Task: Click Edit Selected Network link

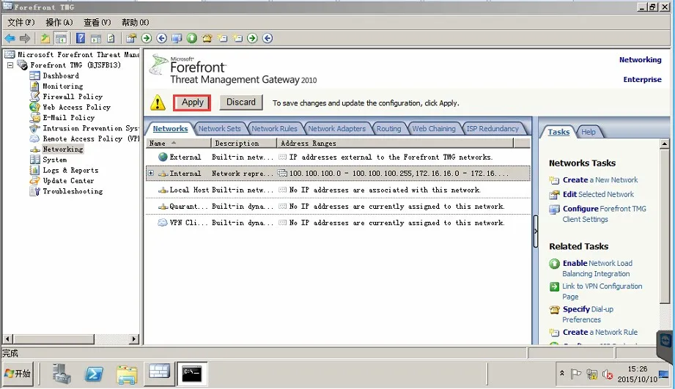Action: click(x=598, y=194)
